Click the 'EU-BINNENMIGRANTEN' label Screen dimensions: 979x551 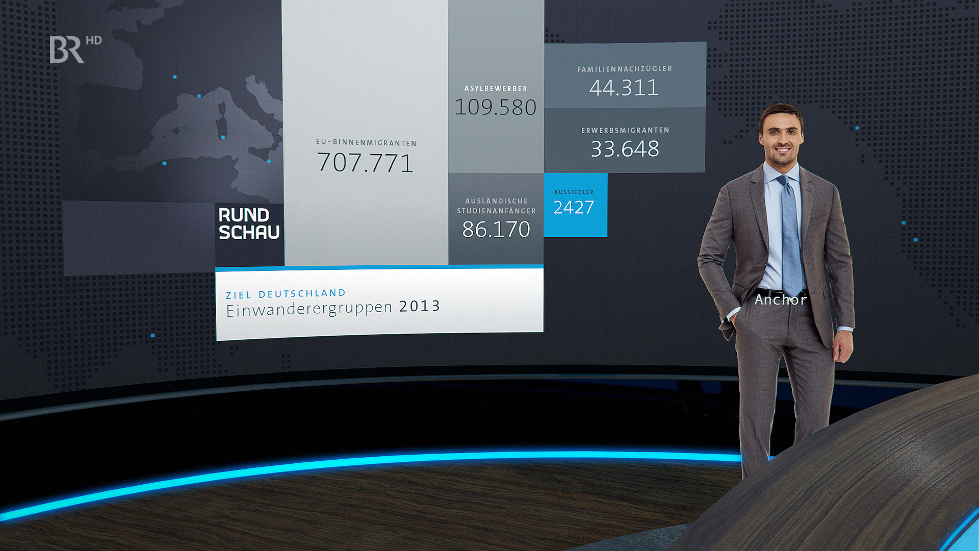(x=366, y=142)
